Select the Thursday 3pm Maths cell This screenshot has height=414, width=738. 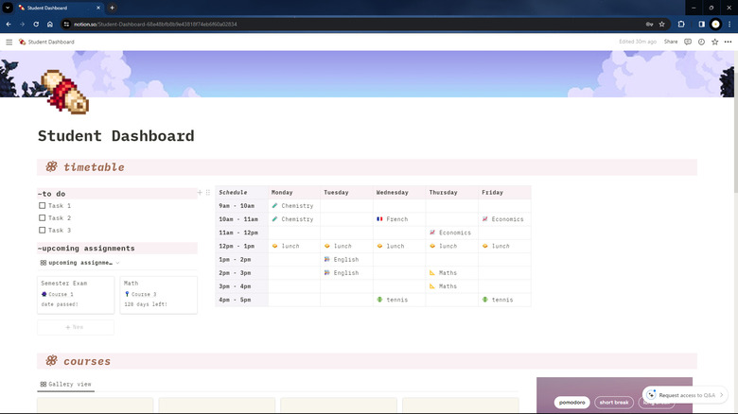tap(452, 286)
